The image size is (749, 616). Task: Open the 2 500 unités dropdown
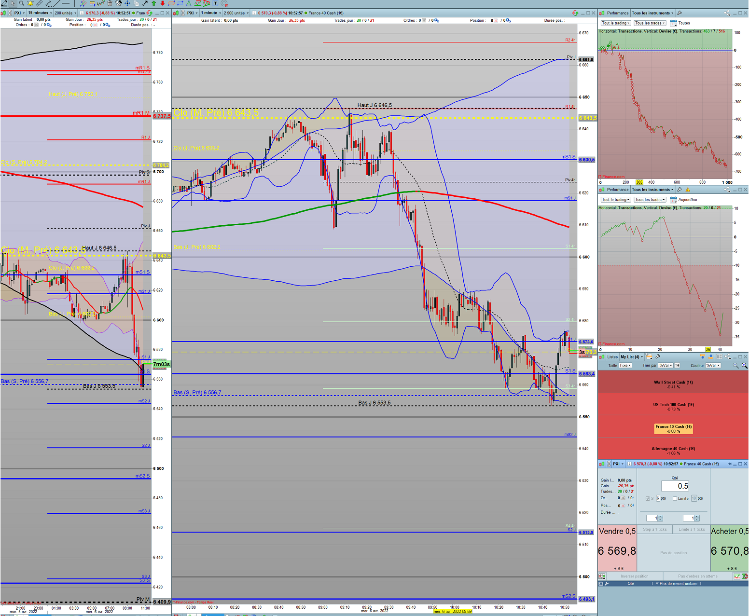pos(236,13)
